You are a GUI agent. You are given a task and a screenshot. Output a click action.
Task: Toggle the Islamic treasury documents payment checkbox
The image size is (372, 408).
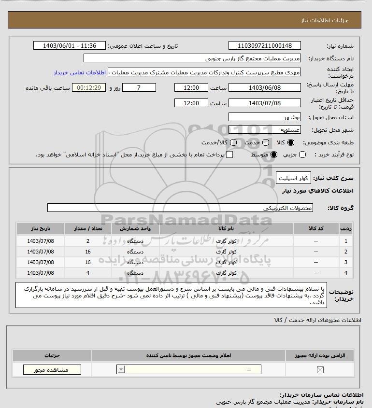[x=229, y=155]
